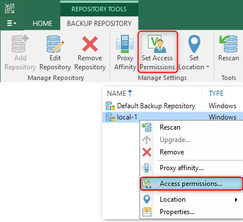Click the Location pin context menu icon
The width and height of the screenshot is (243, 222).
[x=147, y=199]
